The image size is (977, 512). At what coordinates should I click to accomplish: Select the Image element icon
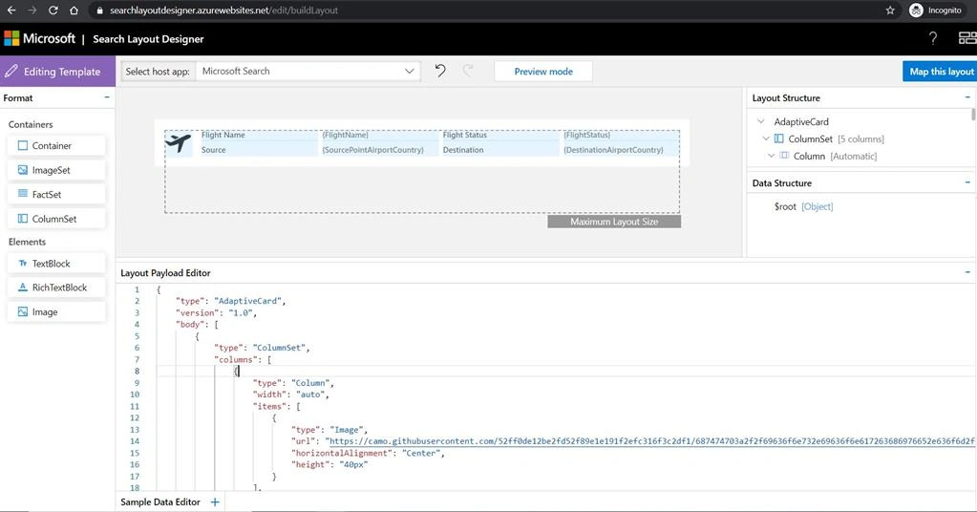click(x=22, y=311)
